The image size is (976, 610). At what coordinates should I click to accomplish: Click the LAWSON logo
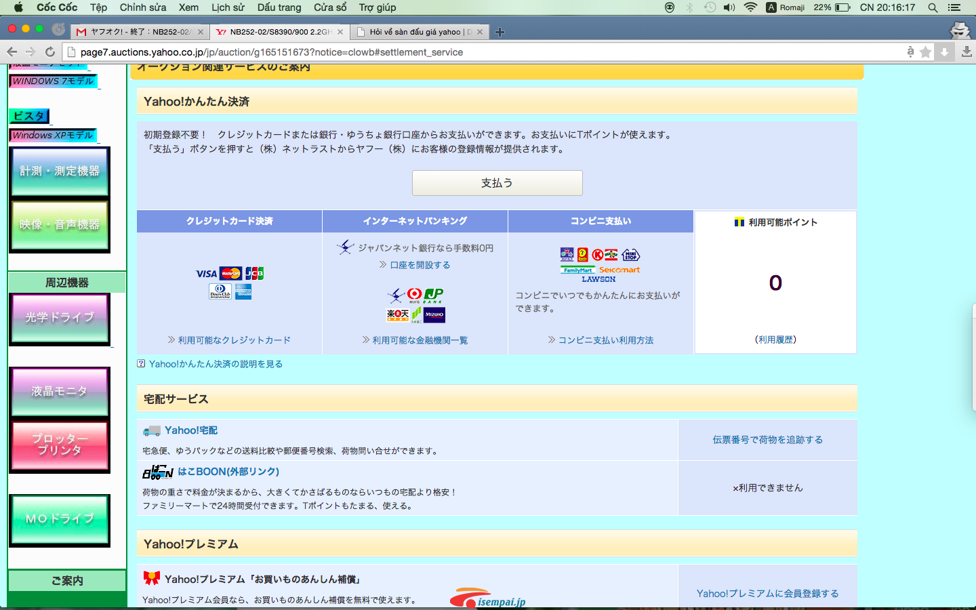coord(598,279)
